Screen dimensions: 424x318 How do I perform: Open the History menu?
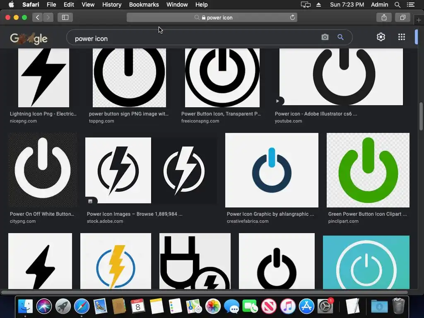click(112, 5)
